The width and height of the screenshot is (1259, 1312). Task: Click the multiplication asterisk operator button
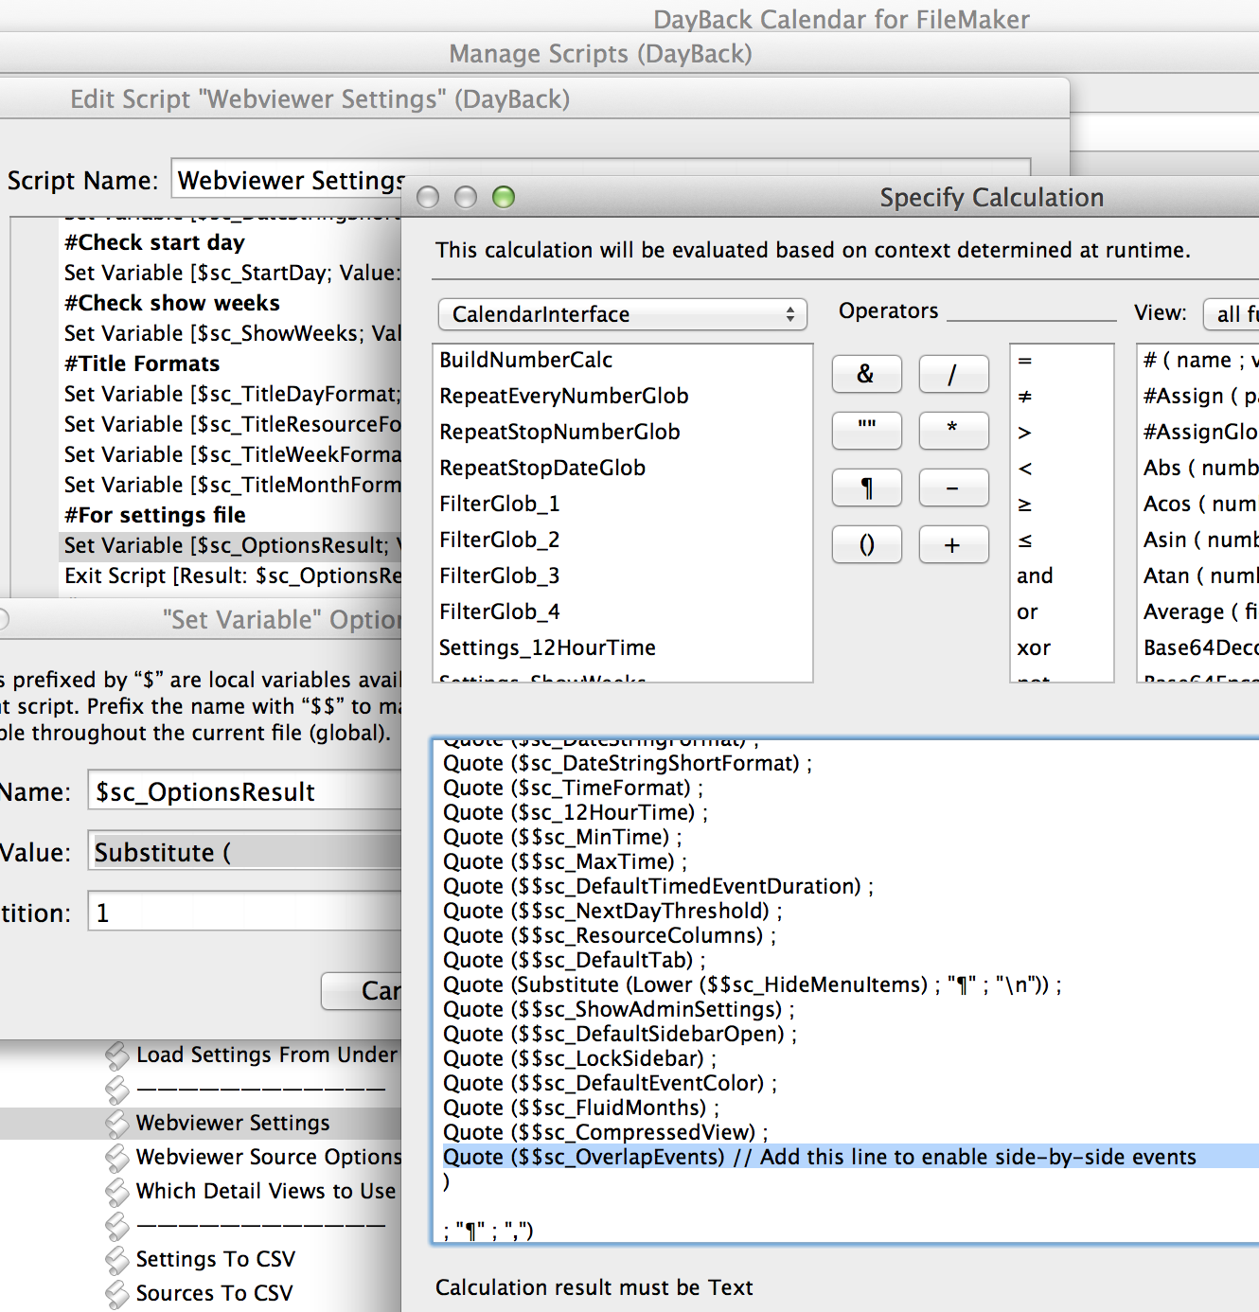(953, 431)
